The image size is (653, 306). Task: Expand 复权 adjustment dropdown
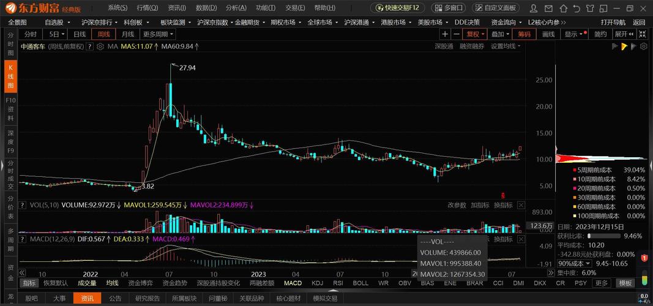pyautogui.click(x=476, y=34)
